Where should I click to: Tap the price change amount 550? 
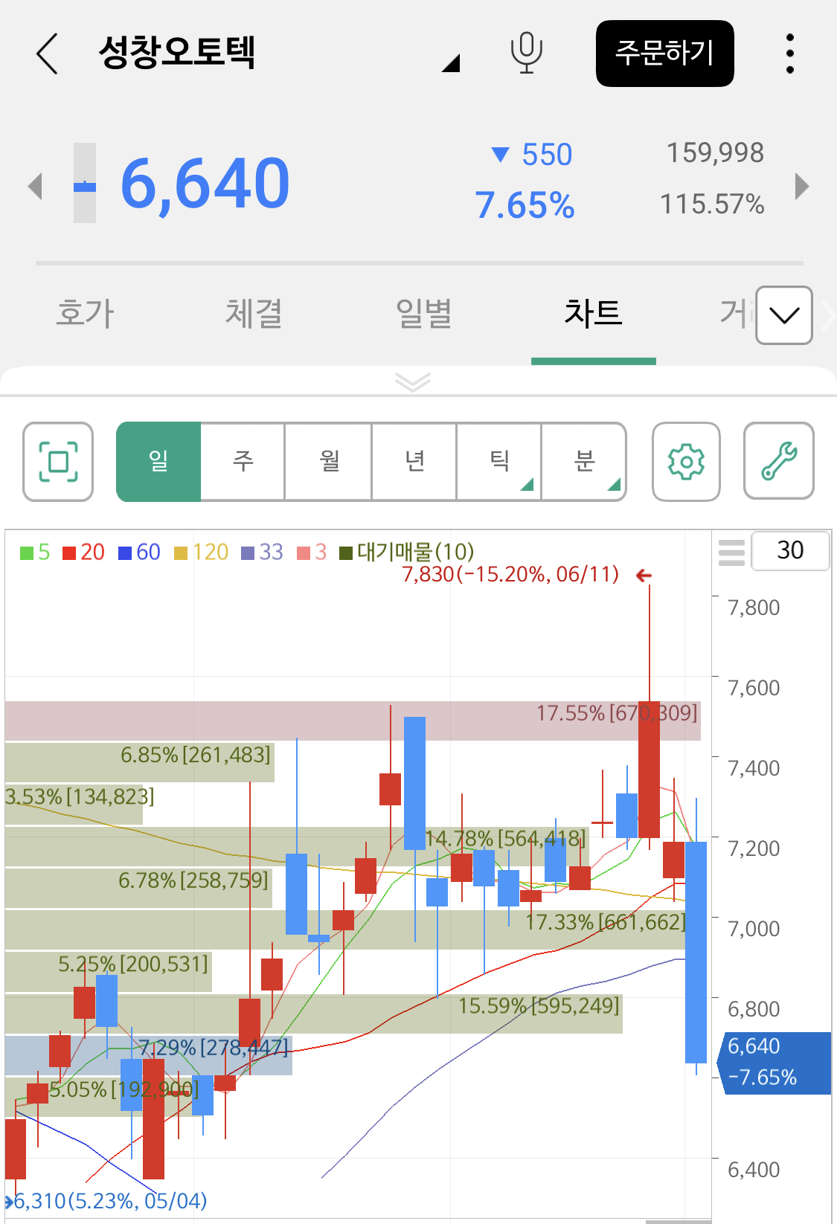pyautogui.click(x=547, y=155)
